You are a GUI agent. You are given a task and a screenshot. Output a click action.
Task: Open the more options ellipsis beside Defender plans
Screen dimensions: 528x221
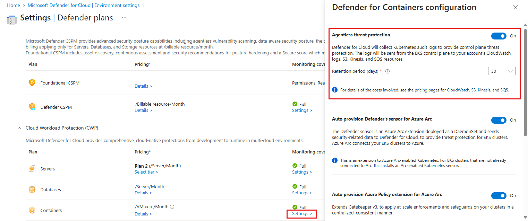coord(124,17)
